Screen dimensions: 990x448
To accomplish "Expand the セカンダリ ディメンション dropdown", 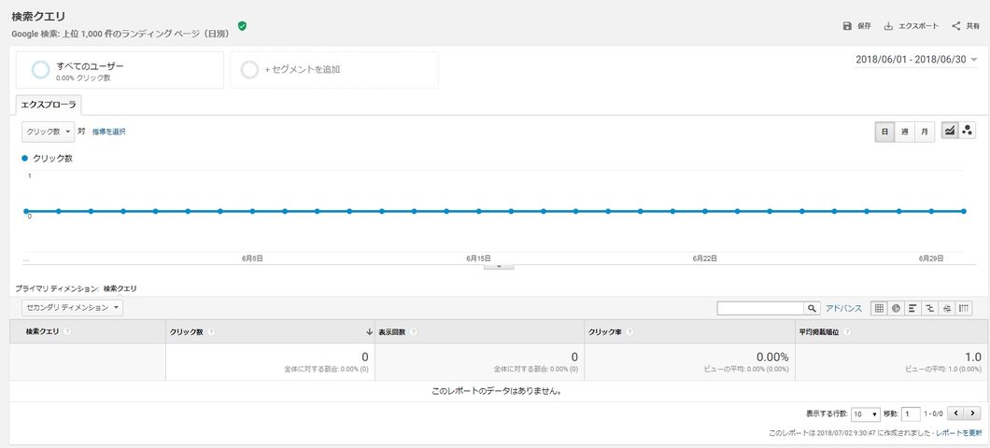I will click(72, 307).
